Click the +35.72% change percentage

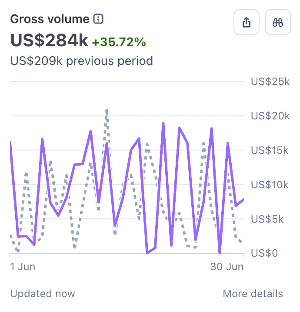click(119, 42)
